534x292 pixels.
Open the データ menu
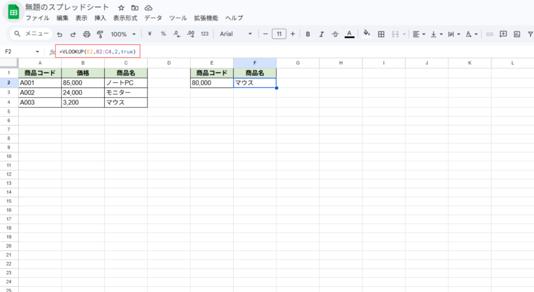point(153,18)
